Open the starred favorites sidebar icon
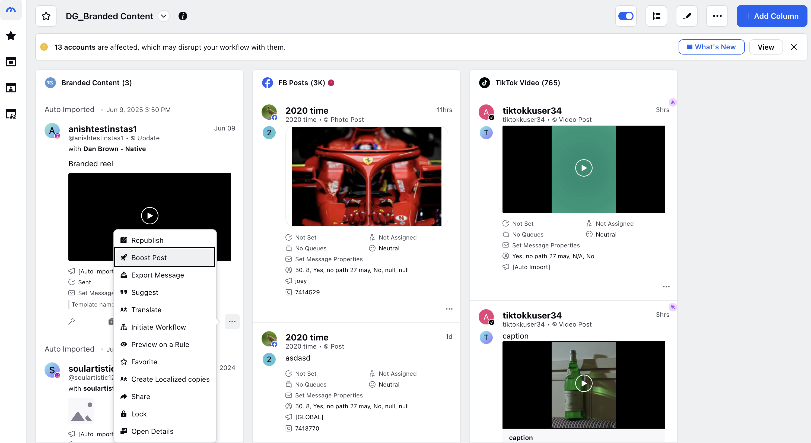The width and height of the screenshot is (811, 443). click(x=11, y=36)
